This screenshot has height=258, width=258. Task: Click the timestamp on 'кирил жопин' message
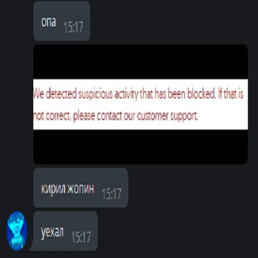point(111,193)
